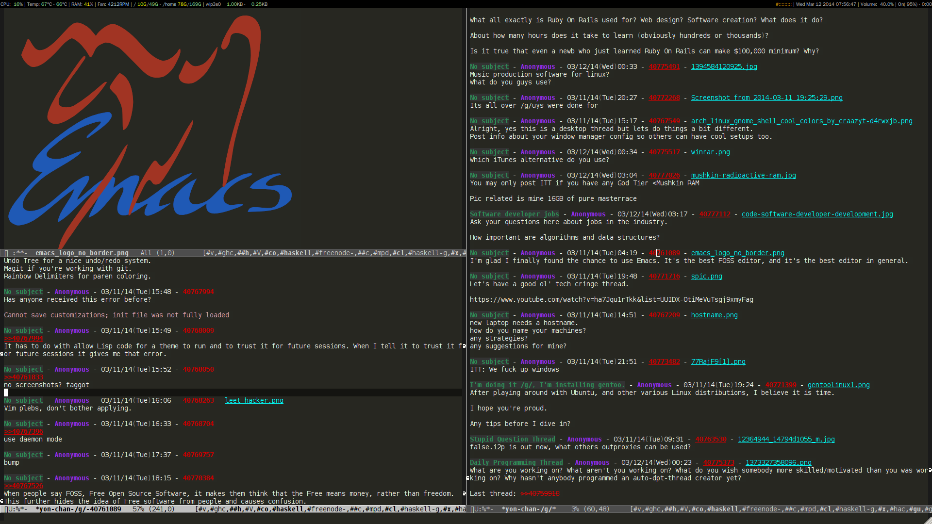
Task: Expand the Stupid Question Thread
Action: coord(512,439)
